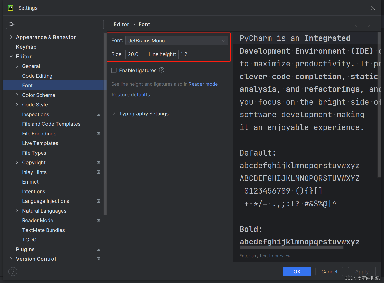The width and height of the screenshot is (384, 283).
Task: Open File and Code Templates page
Action: tap(51, 124)
